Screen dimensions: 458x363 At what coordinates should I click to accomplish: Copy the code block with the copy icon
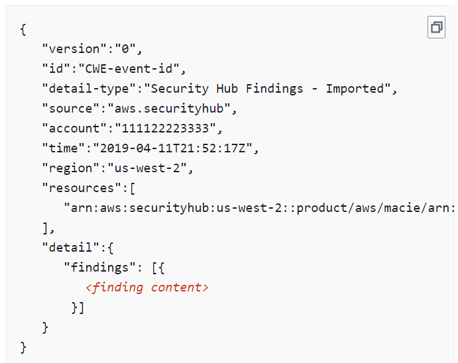point(436,28)
